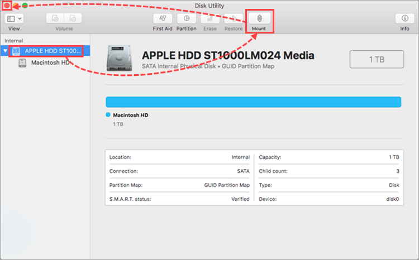This screenshot has height=260, width=419.
Task: Click the Restore toolbar icon
Action: click(x=234, y=18)
